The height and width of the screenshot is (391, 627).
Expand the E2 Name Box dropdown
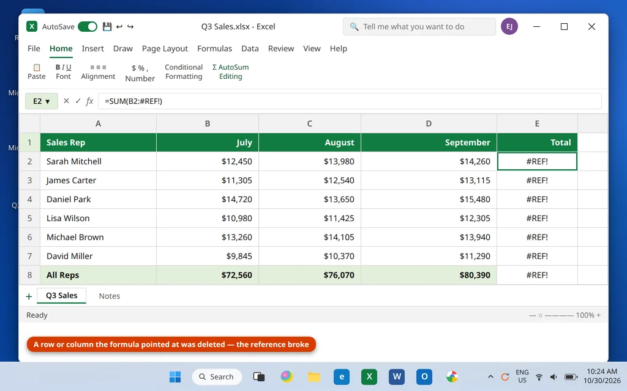pos(48,101)
